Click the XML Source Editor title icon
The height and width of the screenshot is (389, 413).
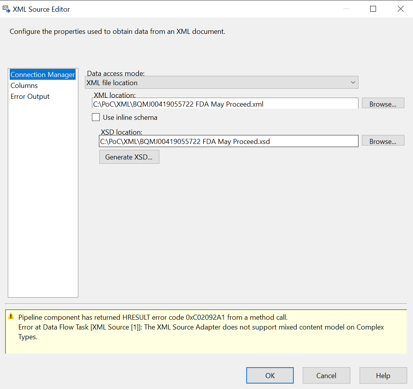6,9
